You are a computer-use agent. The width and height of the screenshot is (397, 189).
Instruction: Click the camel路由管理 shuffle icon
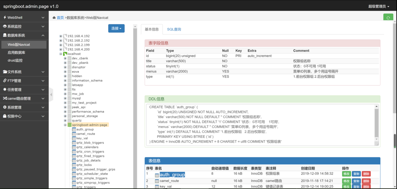click(5, 99)
